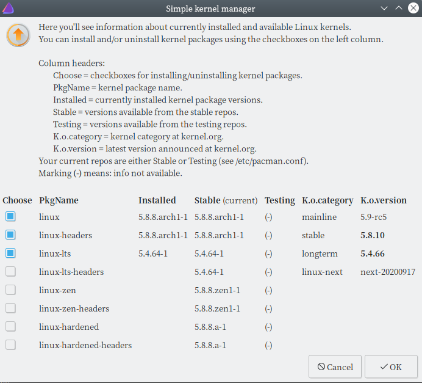Select the bold 5.8.10 kernel.org version
The height and width of the screenshot is (383, 422).
373,235
